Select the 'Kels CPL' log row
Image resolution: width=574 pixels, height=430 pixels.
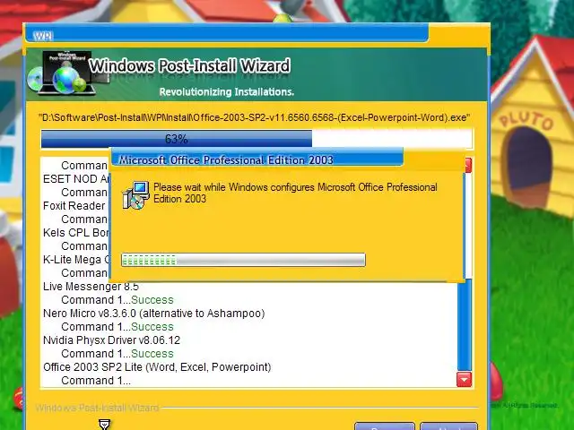(x=75, y=233)
